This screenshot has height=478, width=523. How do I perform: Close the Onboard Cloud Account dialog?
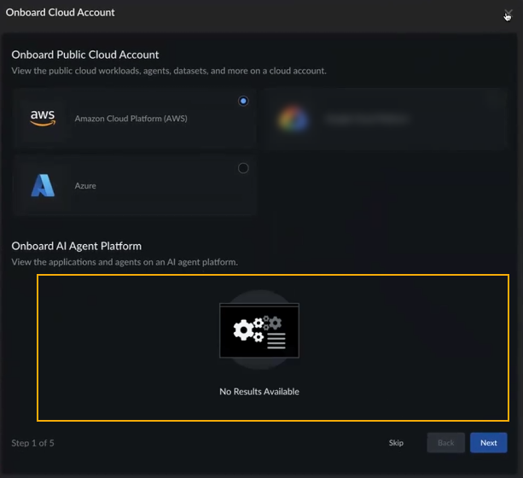508,13
